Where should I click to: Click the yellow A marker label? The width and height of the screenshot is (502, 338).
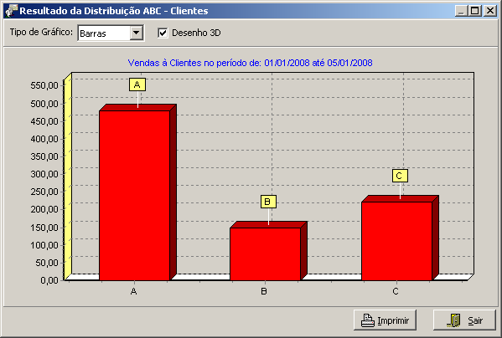pos(137,84)
